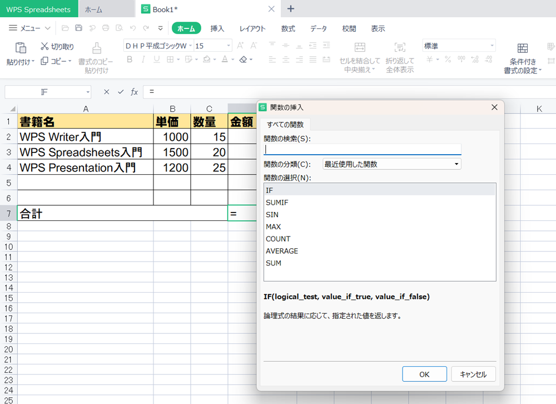The height and width of the screenshot is (404, 556).
Task: Open the font name dropdown
Action: (190, 46)
